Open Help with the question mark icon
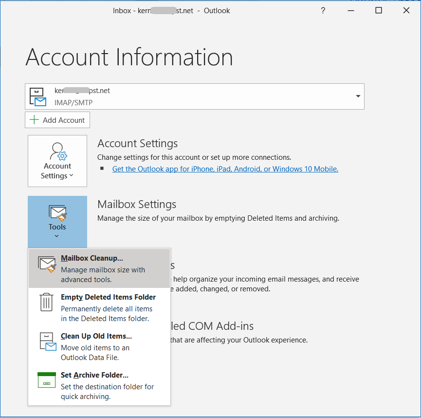 pos(323,10)
